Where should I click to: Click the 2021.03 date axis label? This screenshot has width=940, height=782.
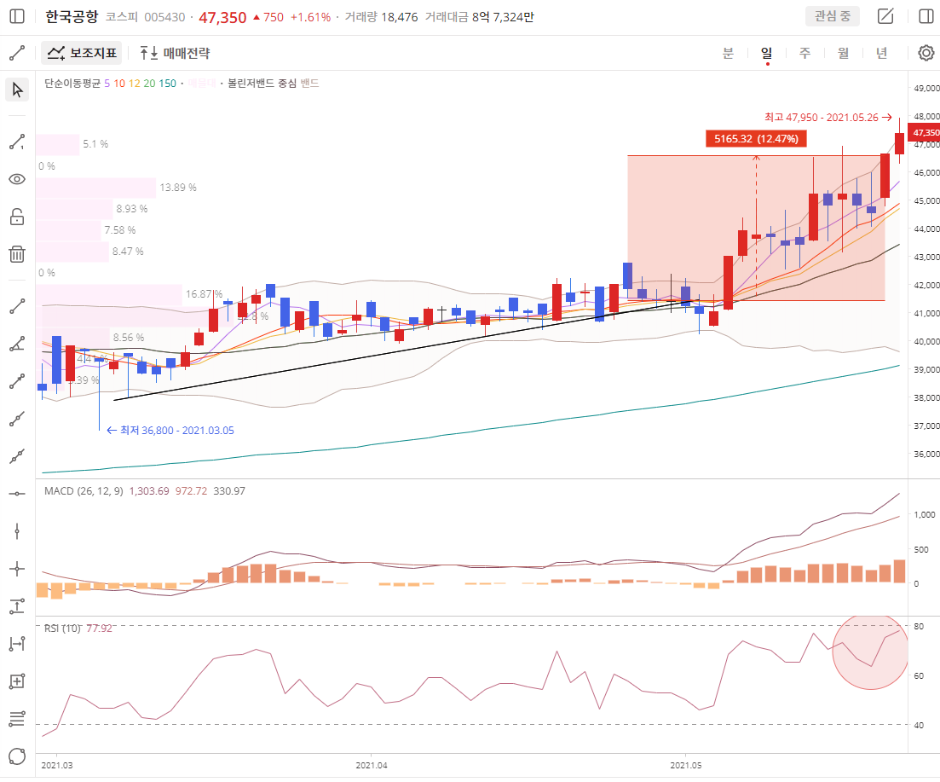point(57,765)
